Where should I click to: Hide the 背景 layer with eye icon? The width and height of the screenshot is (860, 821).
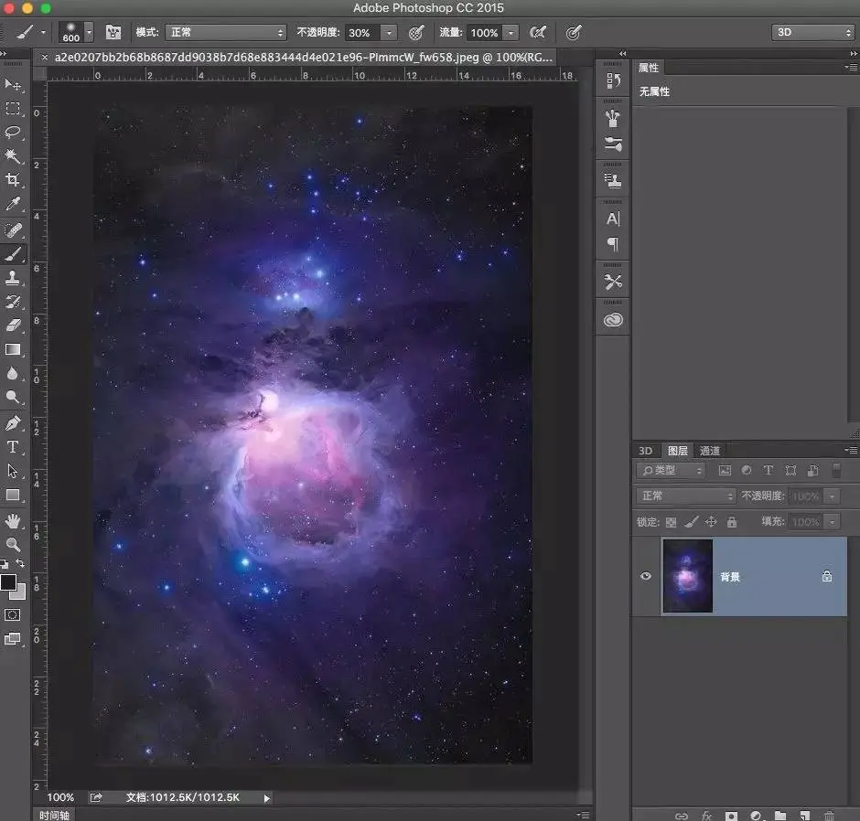[x=646, y=577]
